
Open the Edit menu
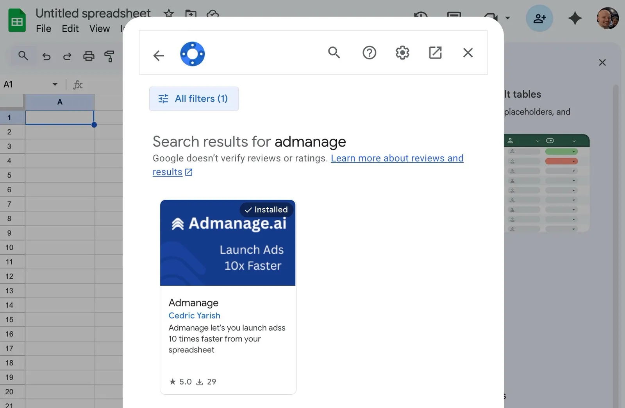[70, 29]
